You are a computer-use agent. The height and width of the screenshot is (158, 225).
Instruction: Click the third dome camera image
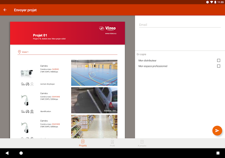pyautogui.click(x=25, y=128)
